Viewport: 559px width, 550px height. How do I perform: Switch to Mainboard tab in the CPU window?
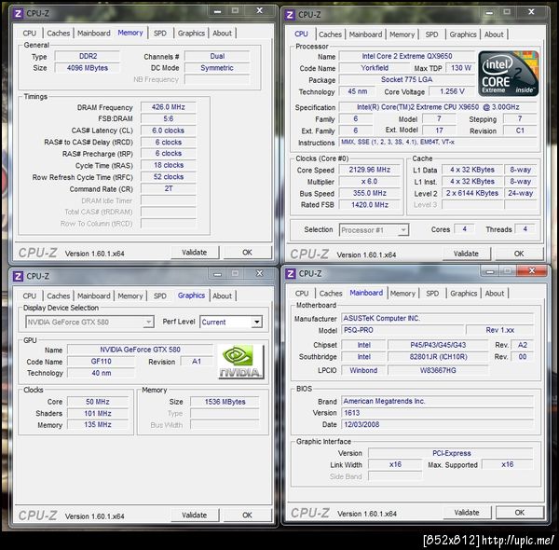[x=365, y=34]
